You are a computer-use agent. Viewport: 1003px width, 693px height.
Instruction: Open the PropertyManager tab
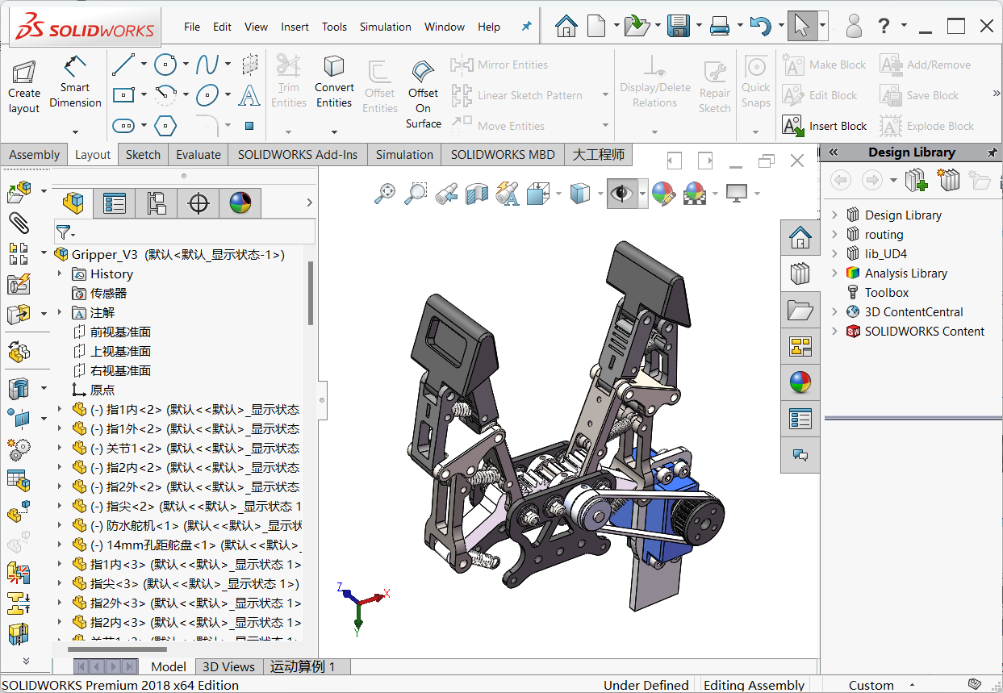click(x=115, y=202)
